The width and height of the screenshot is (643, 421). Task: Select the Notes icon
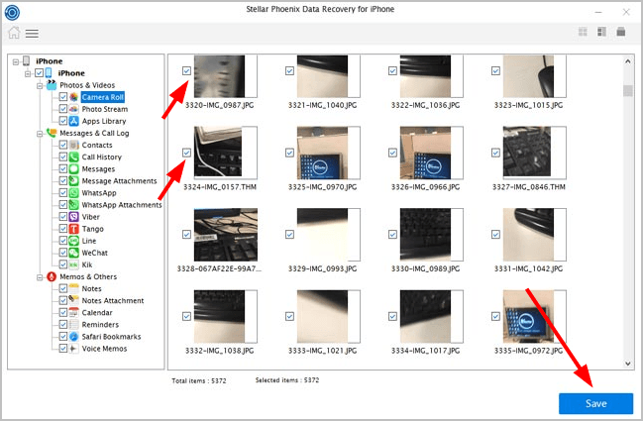tap(74, 288)
